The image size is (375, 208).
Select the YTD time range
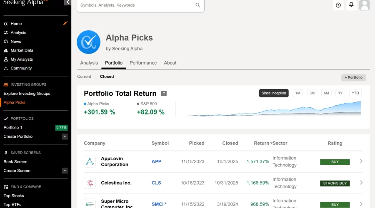(355, 93)
